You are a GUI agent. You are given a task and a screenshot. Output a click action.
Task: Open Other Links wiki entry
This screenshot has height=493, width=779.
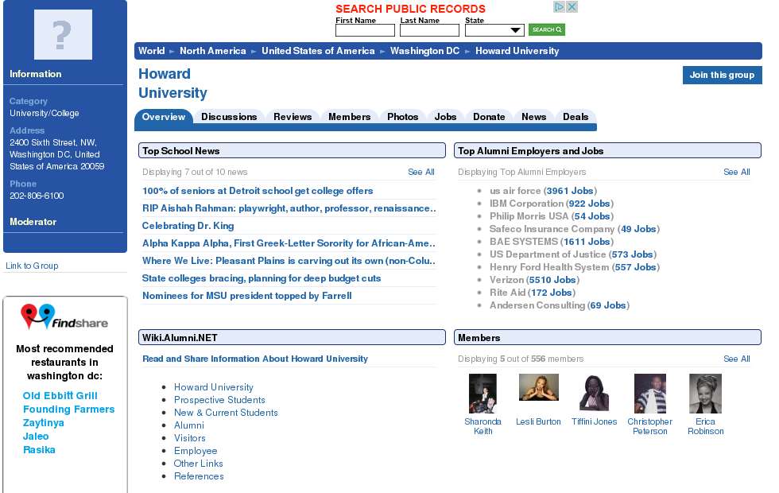coord(198,464)
